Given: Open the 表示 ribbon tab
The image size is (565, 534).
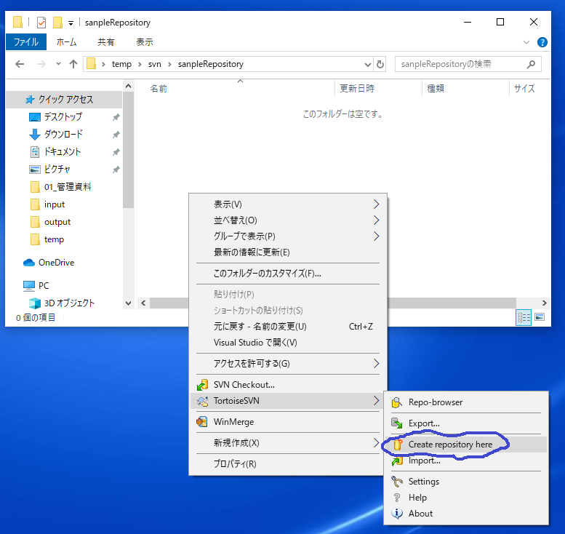Looking at the screenshot, I should click(145, 42).
